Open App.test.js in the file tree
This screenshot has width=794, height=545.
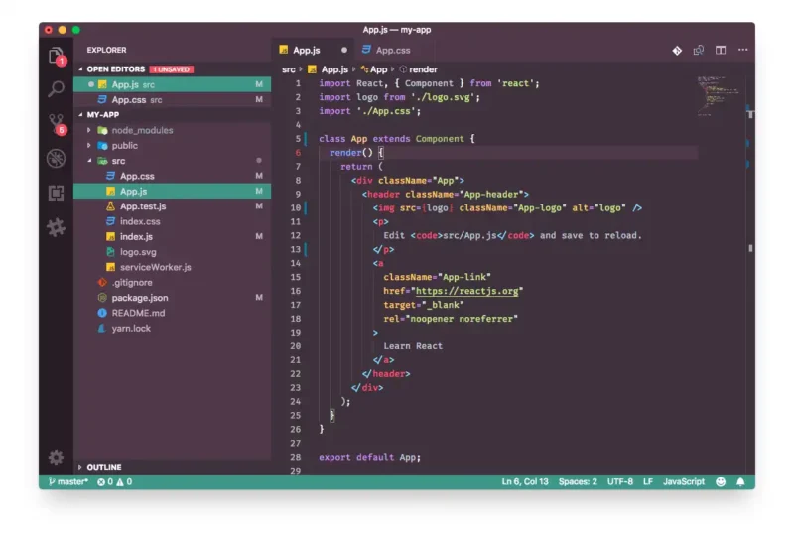point(172,206)
